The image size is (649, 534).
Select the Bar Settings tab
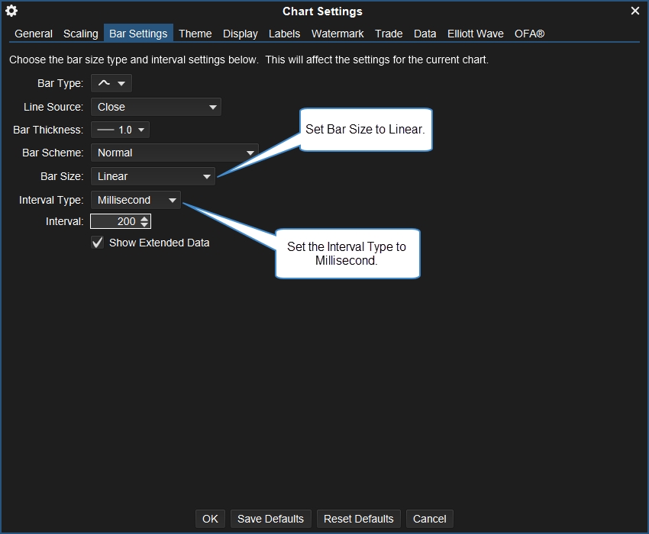[138, 34]
